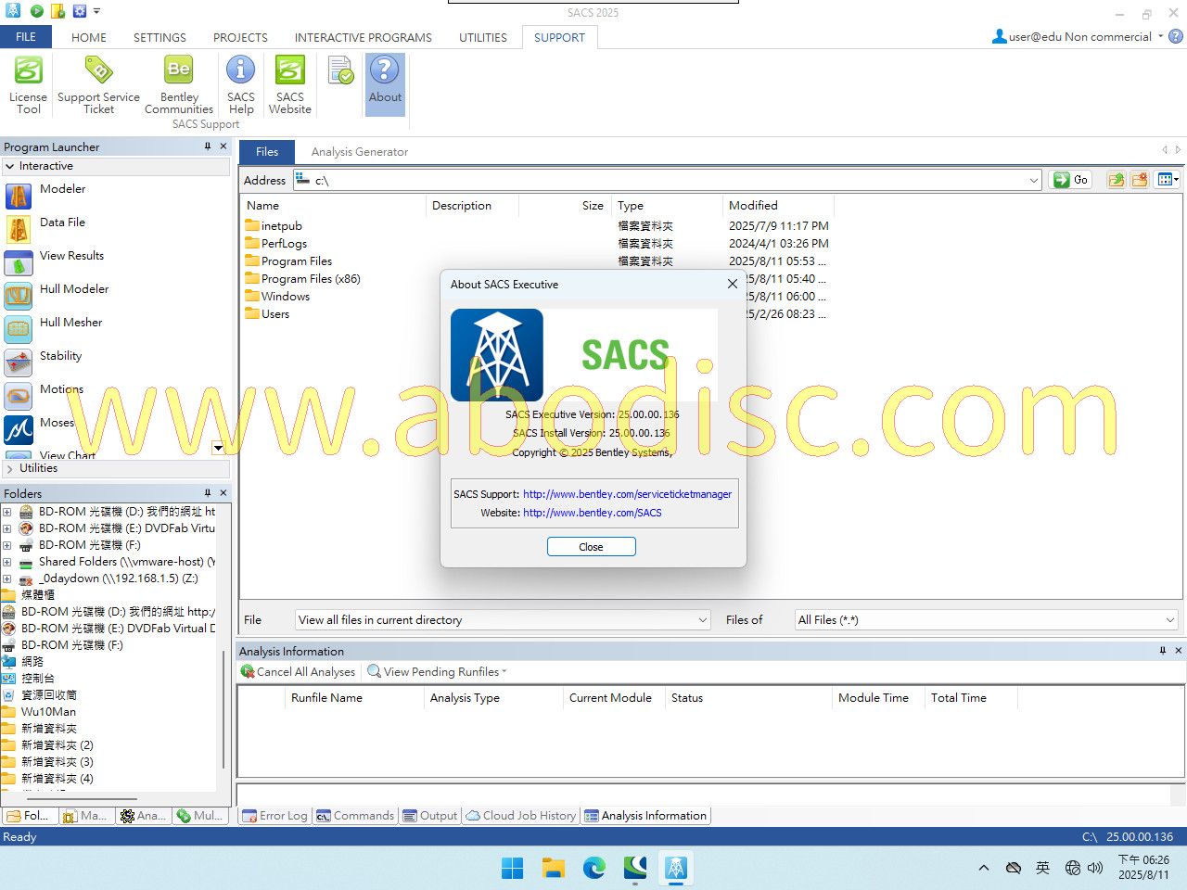This screenshot has width=1187, height=890.
Task: Open the FILE menu
Action: coord(26,37)
